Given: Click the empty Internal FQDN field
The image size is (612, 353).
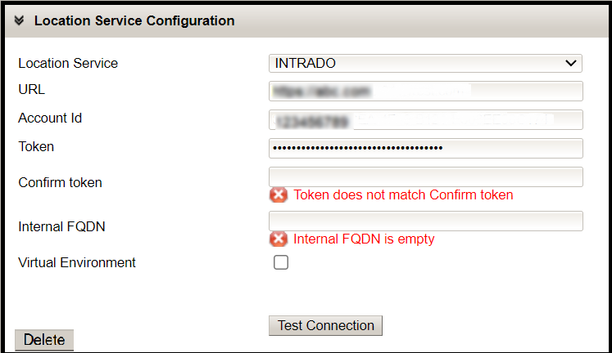Looking at the screenshot, I should coord(425,221).
